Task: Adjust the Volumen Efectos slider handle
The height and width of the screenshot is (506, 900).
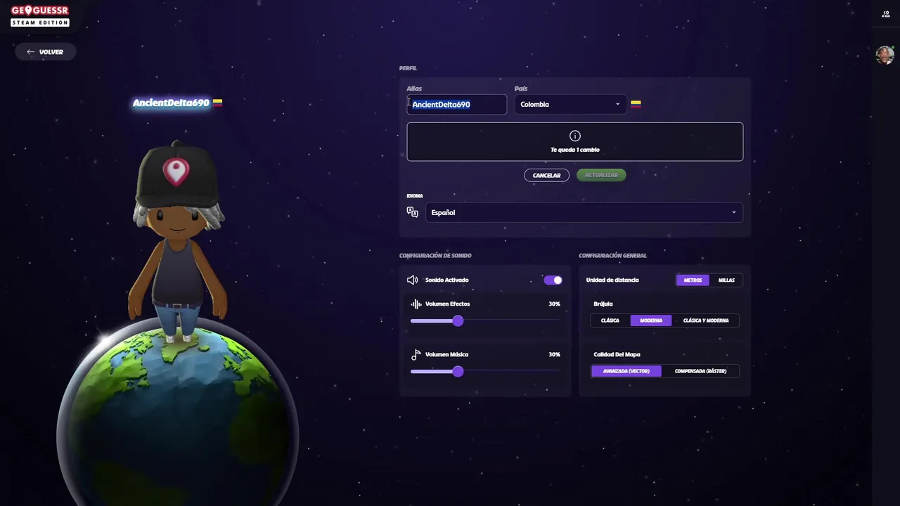Action: tap(458, 320)
